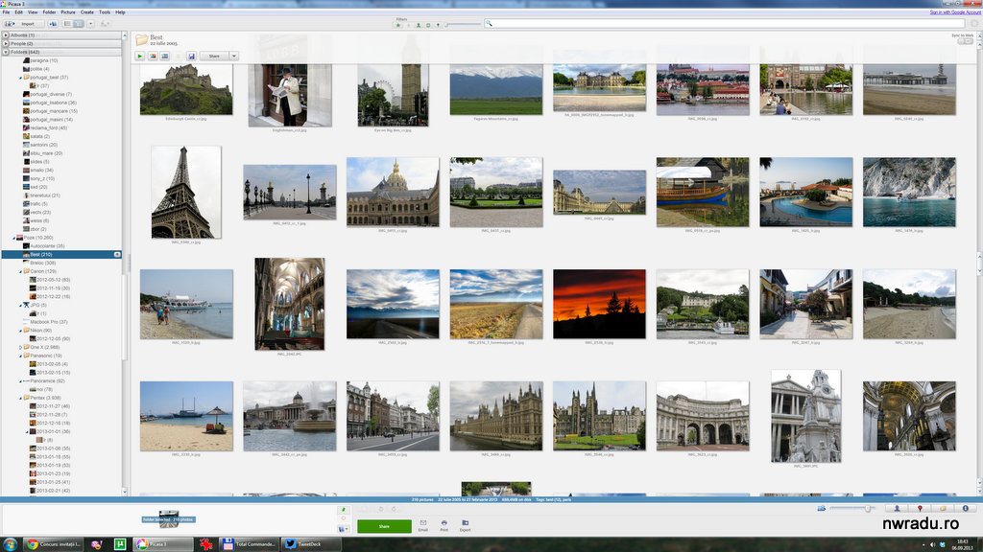Screen dimensions: 983x552
Task: Open the Eiffel Tower photo thumbnail
Action: point(186,192)
